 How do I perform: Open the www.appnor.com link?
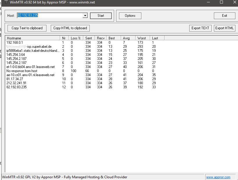coord(218,177)
